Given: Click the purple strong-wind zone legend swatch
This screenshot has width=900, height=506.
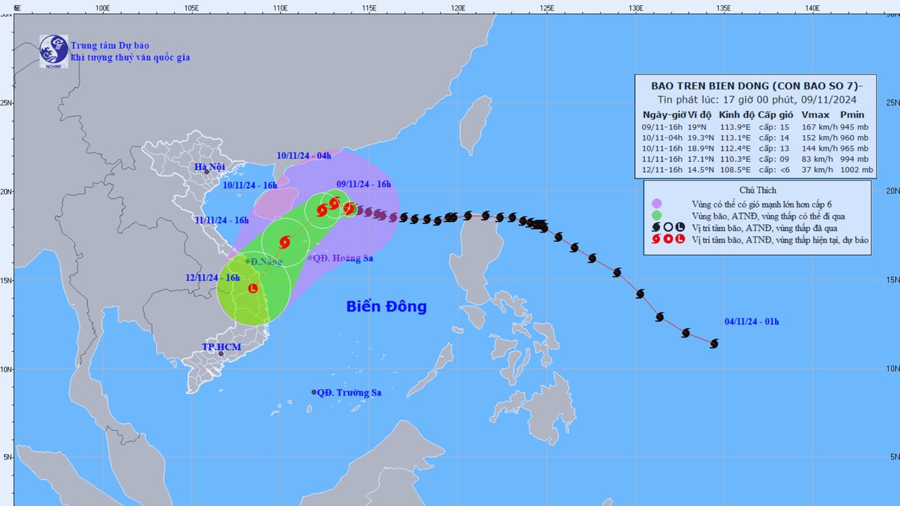Looking at the screenshot, I should tap(657, 203).
